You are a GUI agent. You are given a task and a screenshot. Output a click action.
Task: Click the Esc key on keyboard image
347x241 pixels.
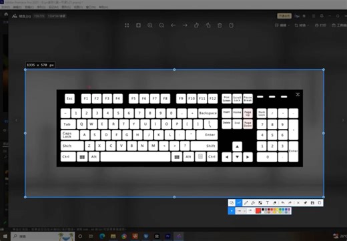point(69,99)
